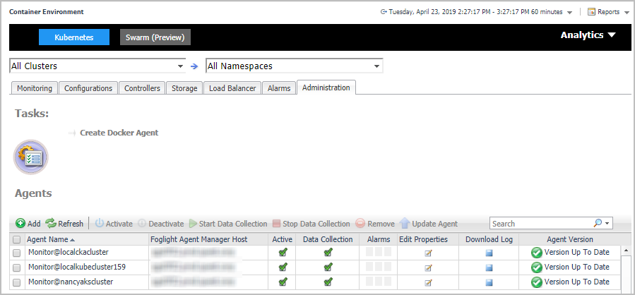This screenshot has width=635, height=295.
Task: Open the All Namespaces dropdown
Action: click(x=294, y=66)
